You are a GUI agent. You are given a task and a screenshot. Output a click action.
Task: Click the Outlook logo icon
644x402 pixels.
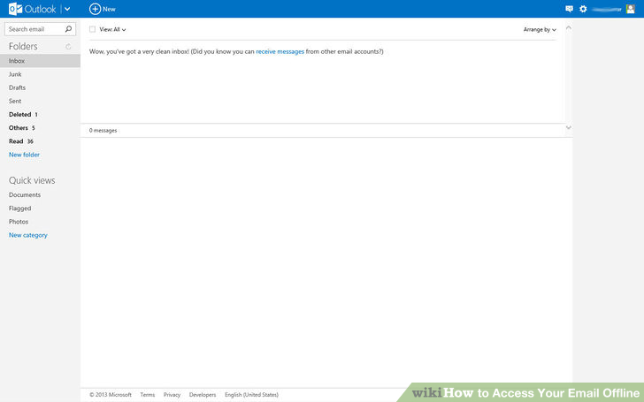[x=15, y=9]
